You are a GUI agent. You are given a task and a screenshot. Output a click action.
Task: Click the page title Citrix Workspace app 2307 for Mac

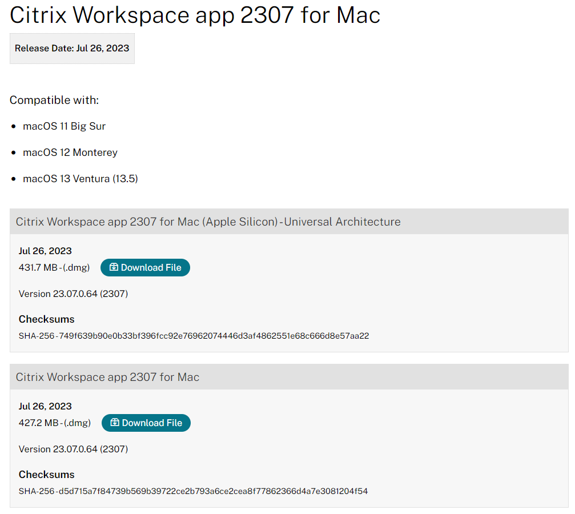click(x=195, y=15)
